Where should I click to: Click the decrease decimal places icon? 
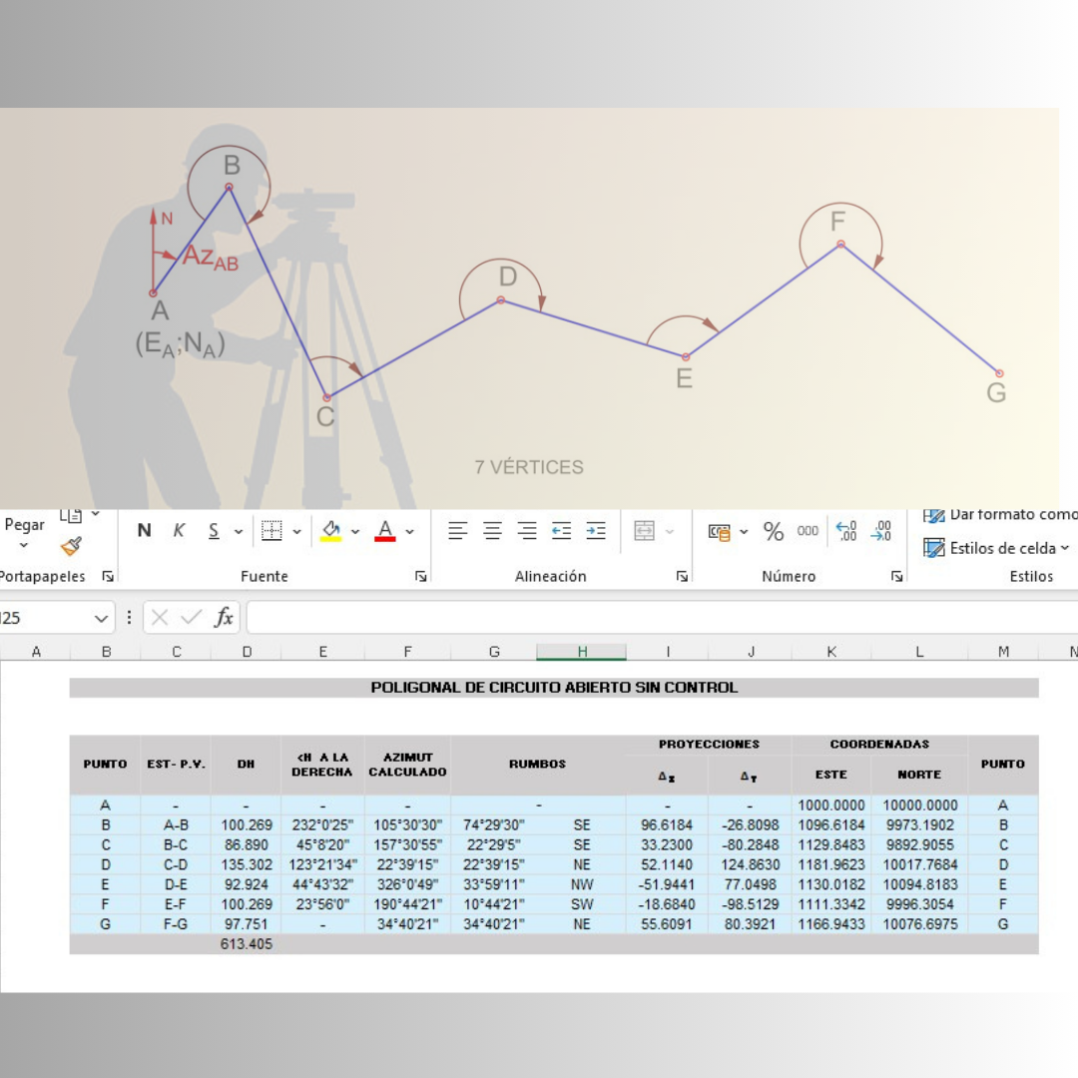click(x=881, y=531)
